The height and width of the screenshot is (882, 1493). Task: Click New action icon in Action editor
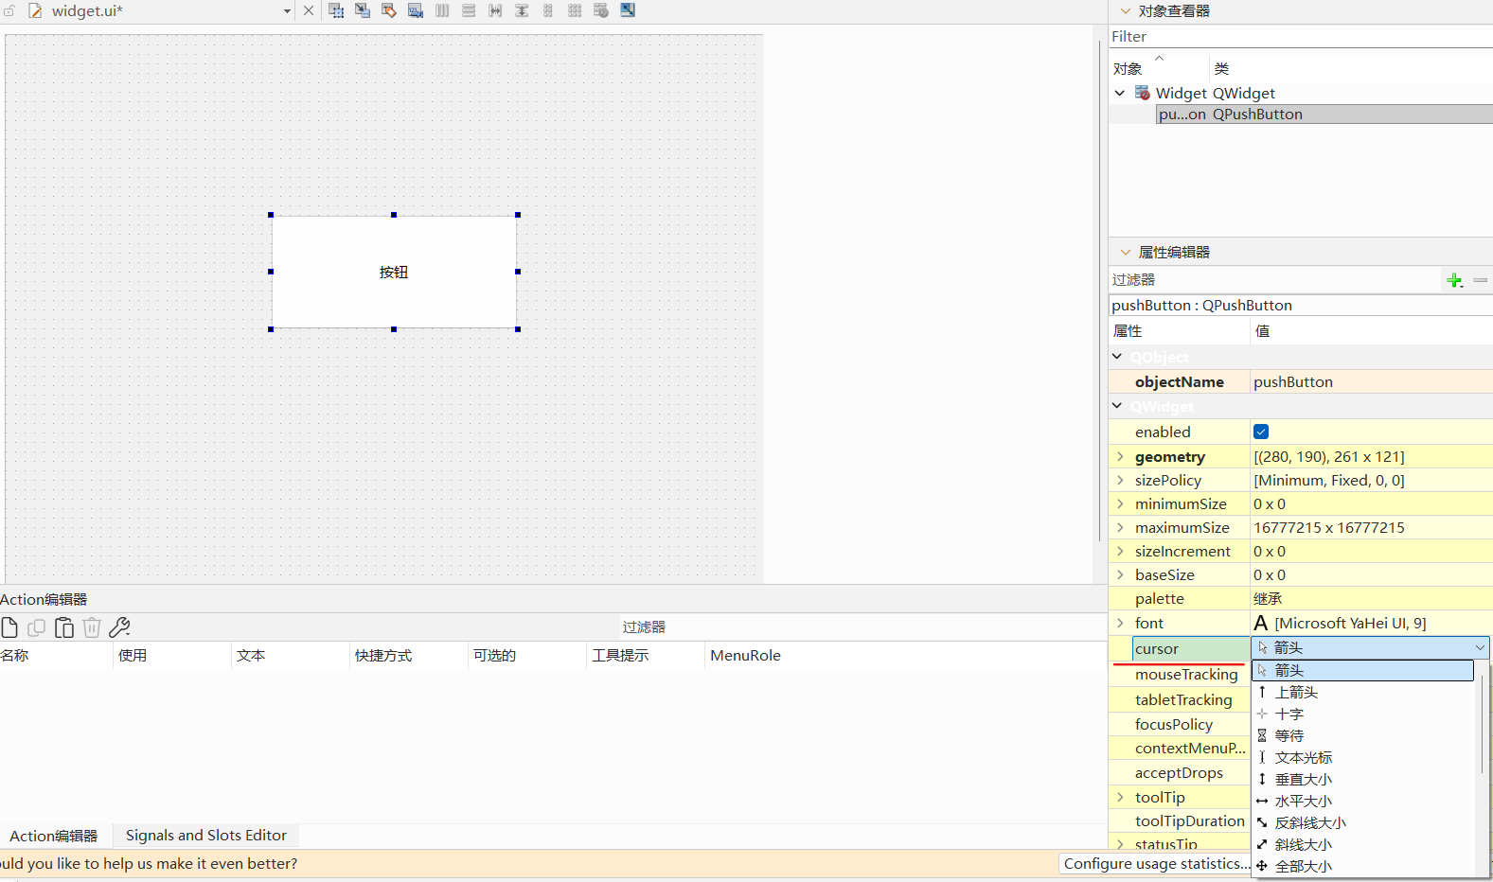coord(9,627)
